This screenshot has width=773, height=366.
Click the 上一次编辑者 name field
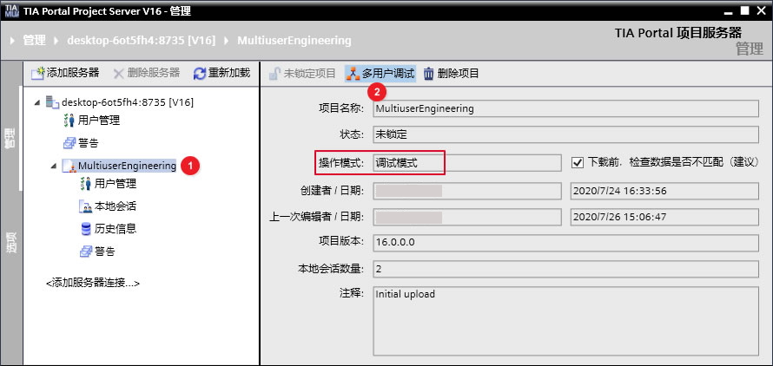467,217
